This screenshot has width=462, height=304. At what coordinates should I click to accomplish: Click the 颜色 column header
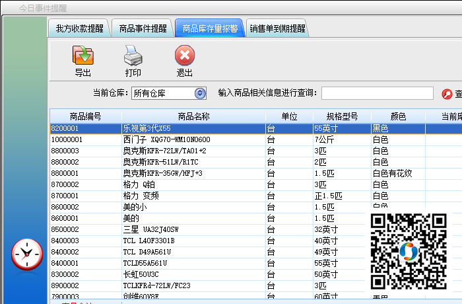coord(398,116)
